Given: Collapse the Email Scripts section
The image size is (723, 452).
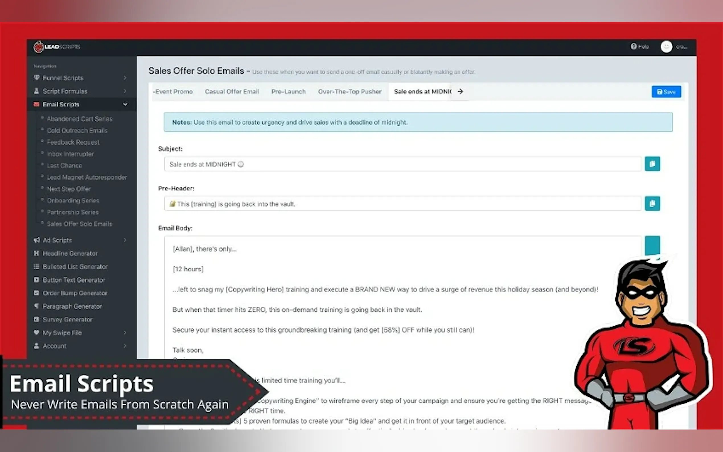Looking at the screenshot, I should click(x=125, y=104).
